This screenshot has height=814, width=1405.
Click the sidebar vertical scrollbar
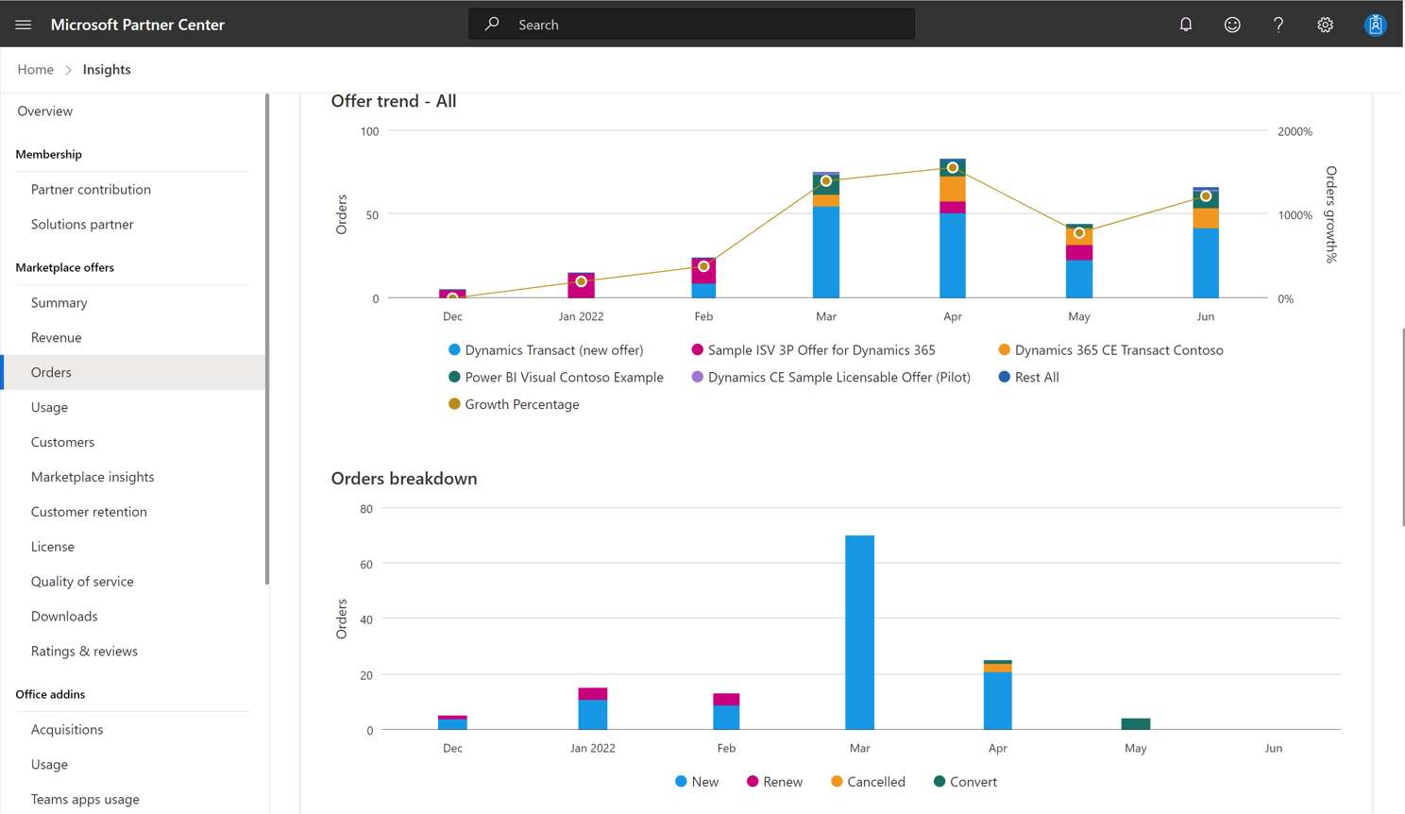(x=267, y=340)
